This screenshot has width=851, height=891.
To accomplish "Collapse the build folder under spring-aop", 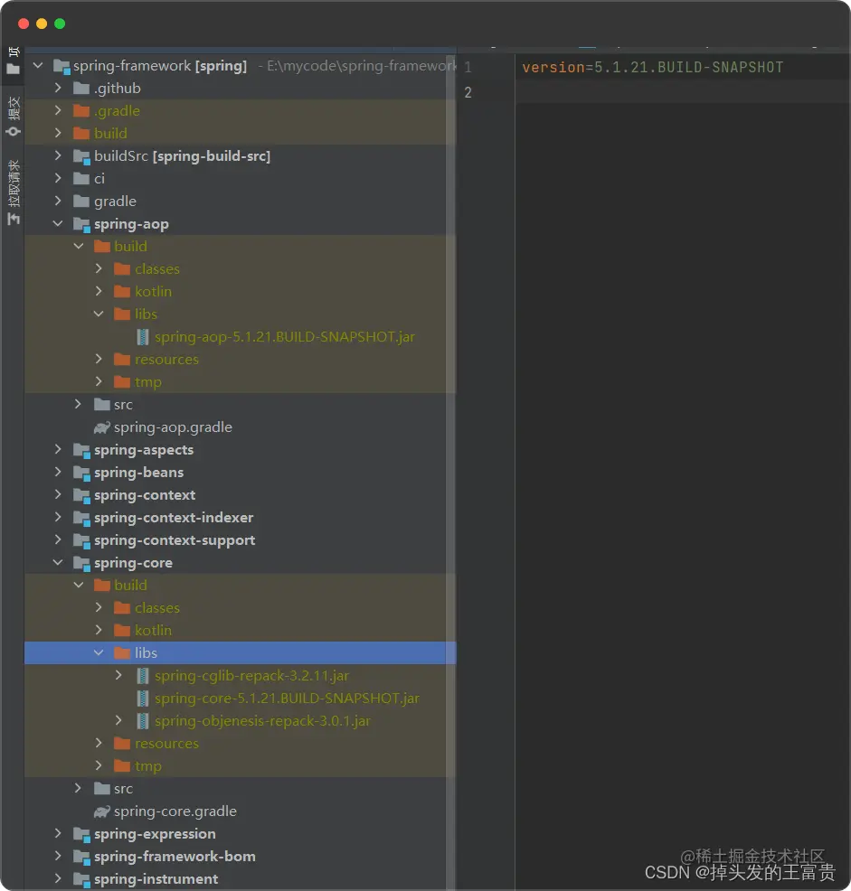I will click(79, 246).
